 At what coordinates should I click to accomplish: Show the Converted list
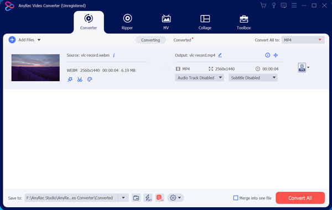pyautogui.click(x=182, y=40)
